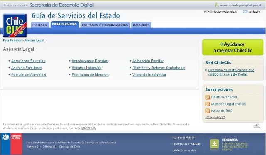Image resolution: width=266 pixels, height=155 pixels.
Task: Click the Ayúdanos a mejorar ChileClic button
Action: pos(233,47)
